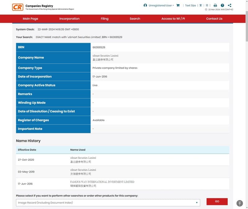Click the dropdown arrow in search selector
Viewport: 248px width, 209px height.
(197, 203)
